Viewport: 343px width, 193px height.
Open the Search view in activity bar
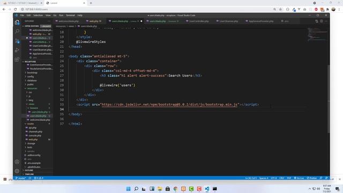pos(17,32)
